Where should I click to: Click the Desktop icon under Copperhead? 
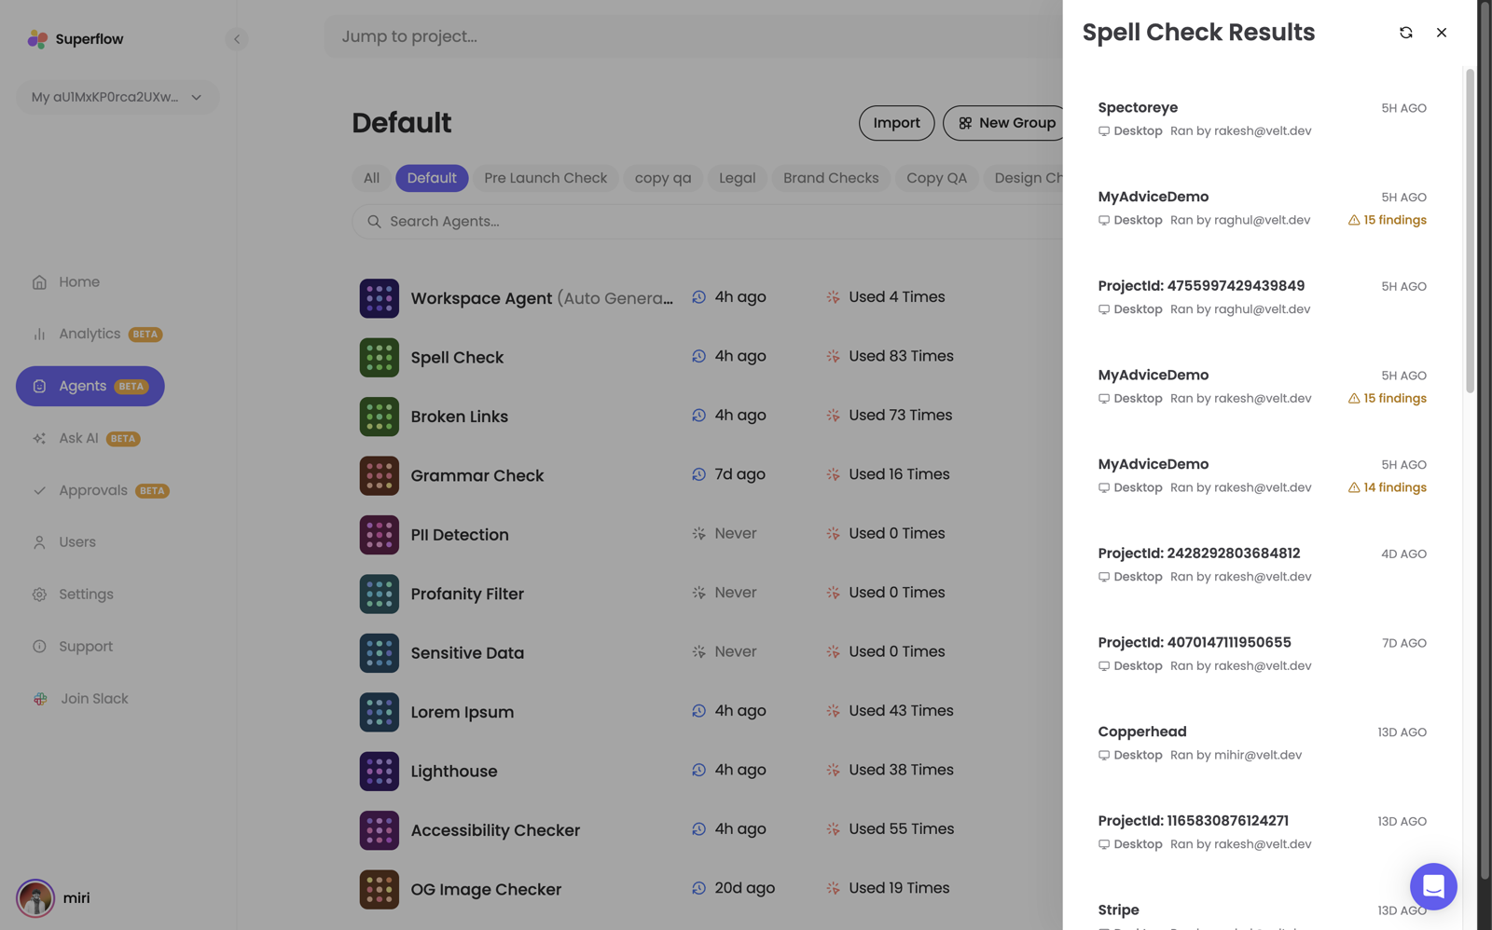(x=1104, y=756)
